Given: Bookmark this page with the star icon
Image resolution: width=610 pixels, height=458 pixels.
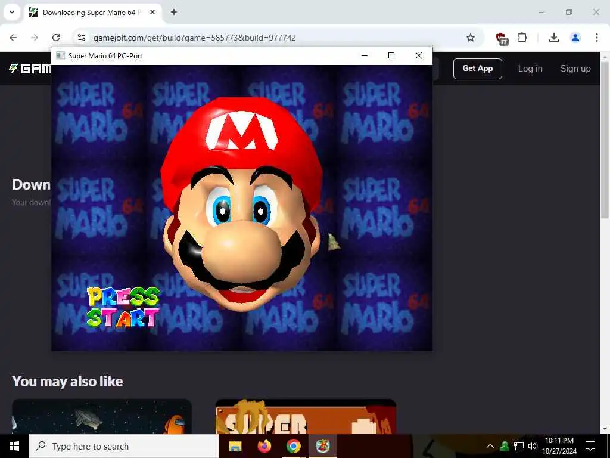Looking at the screenshot, I should pos(471,38).
